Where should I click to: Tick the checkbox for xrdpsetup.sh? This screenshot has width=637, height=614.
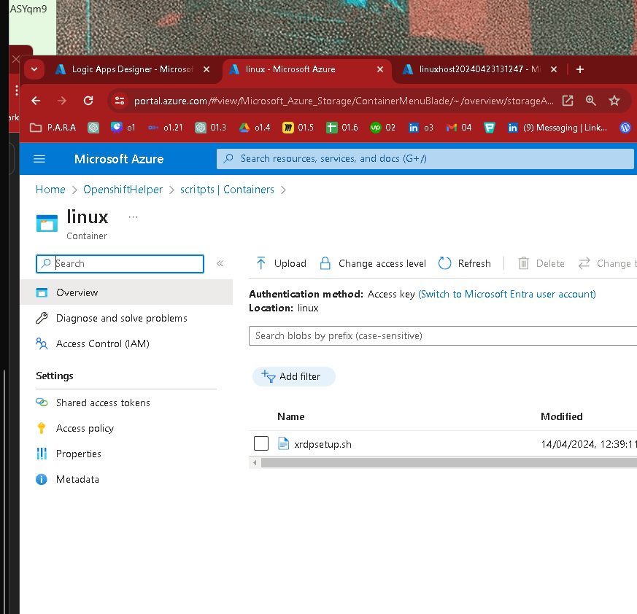(261, 443)
